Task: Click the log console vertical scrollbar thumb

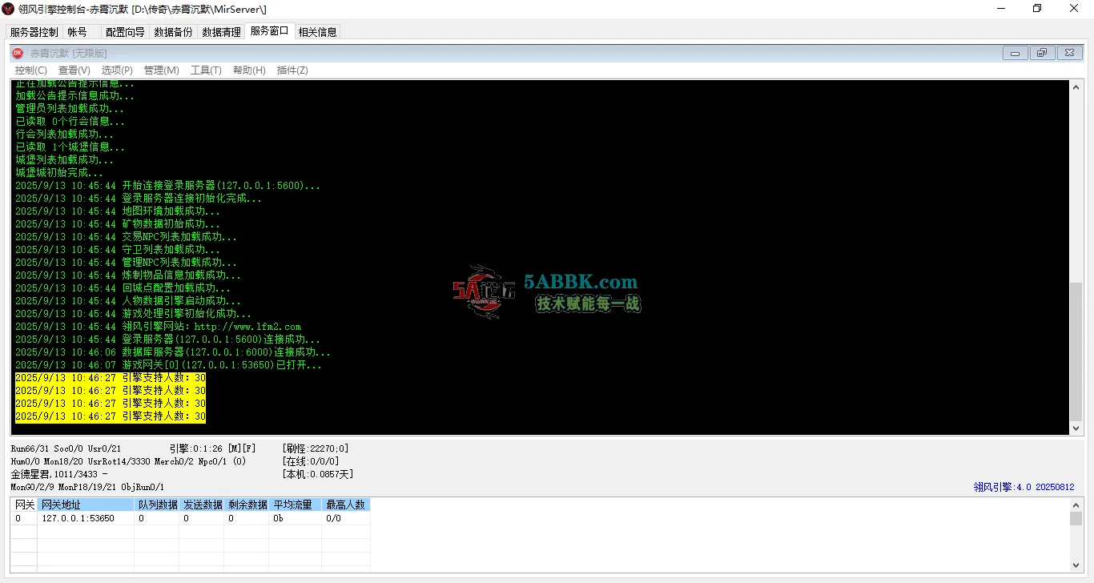Action: click(1076, 351)
